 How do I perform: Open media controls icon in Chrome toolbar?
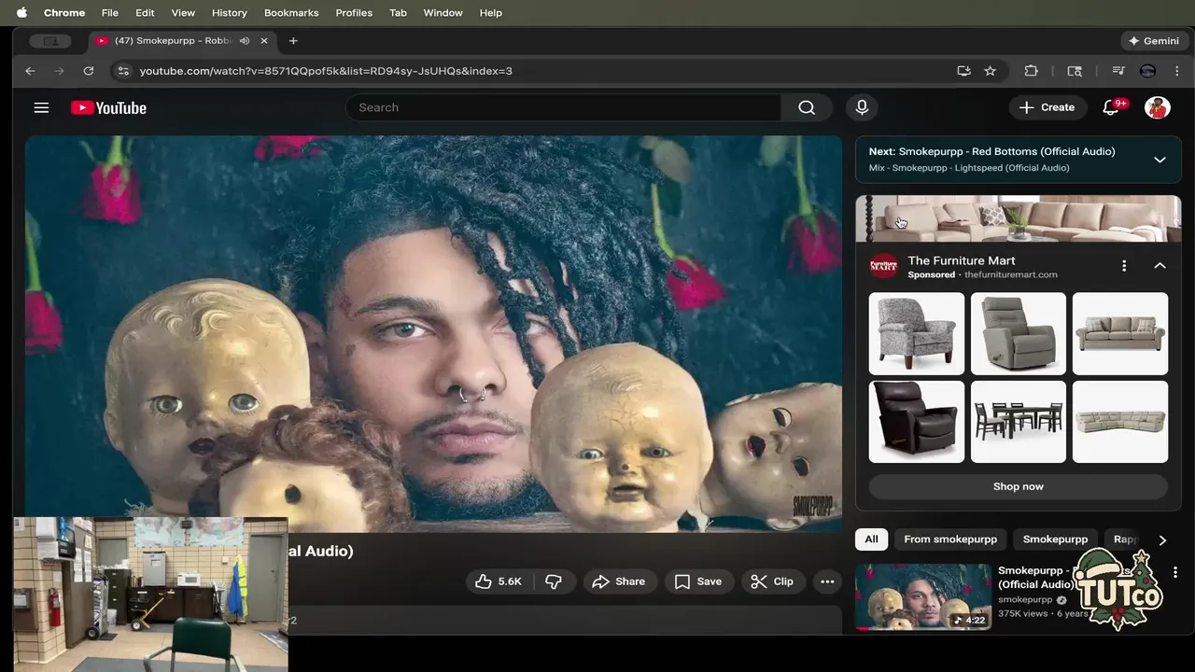click(x=1118, y=71)
